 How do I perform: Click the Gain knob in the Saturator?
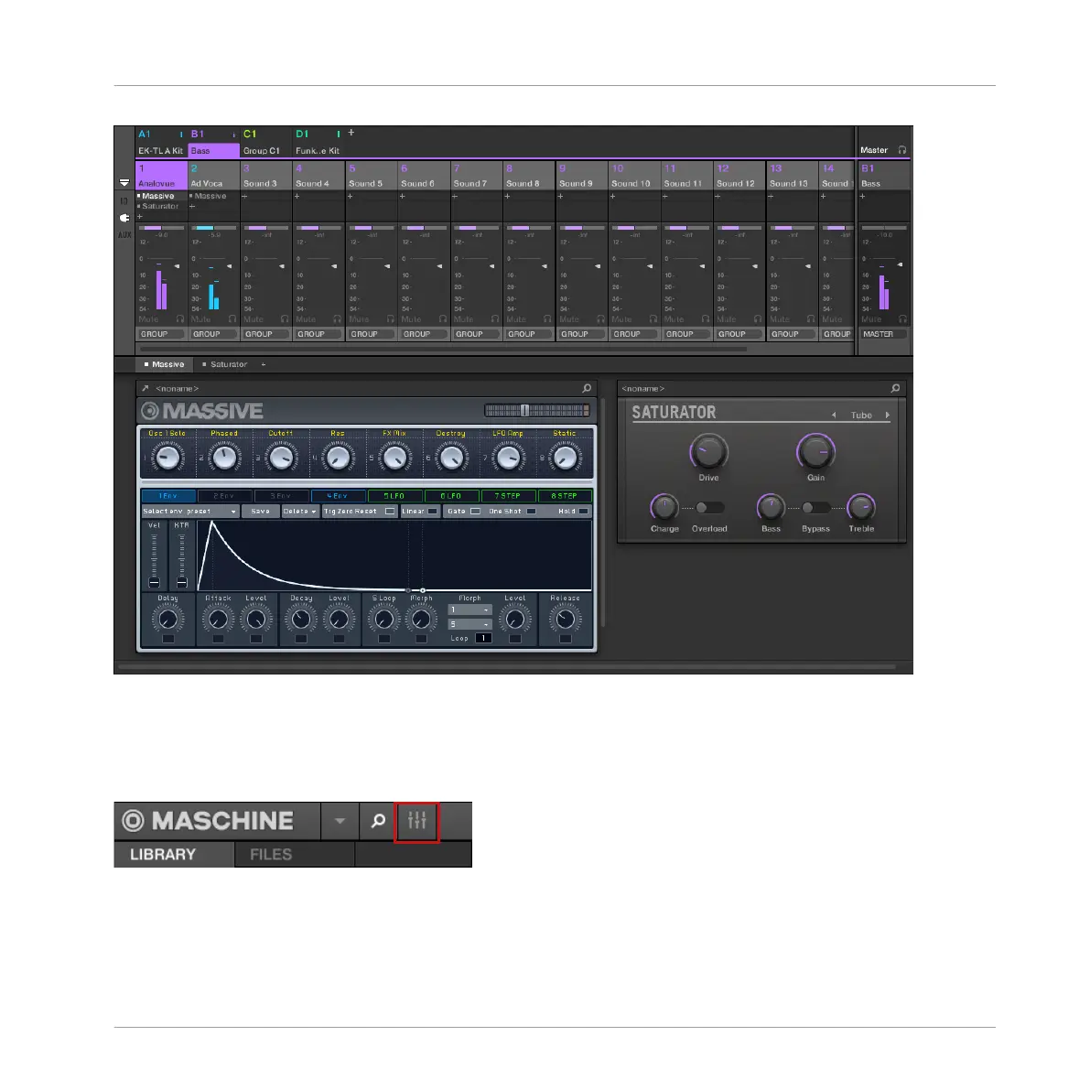click(815, 452)
